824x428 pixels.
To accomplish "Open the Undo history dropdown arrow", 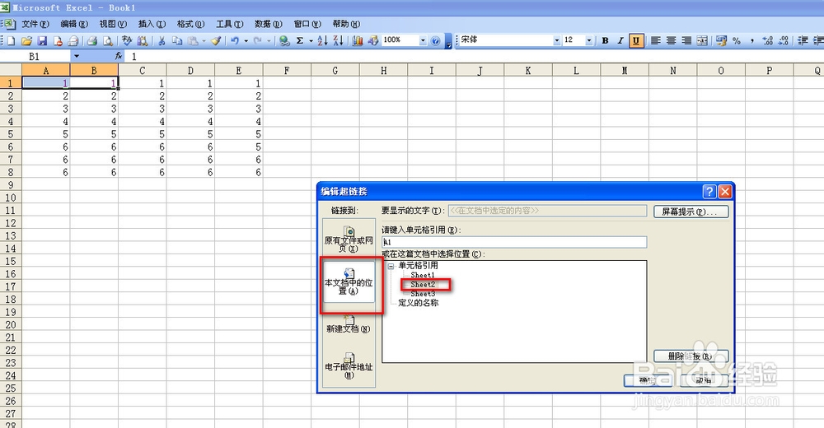I will [x=246, y=40].
